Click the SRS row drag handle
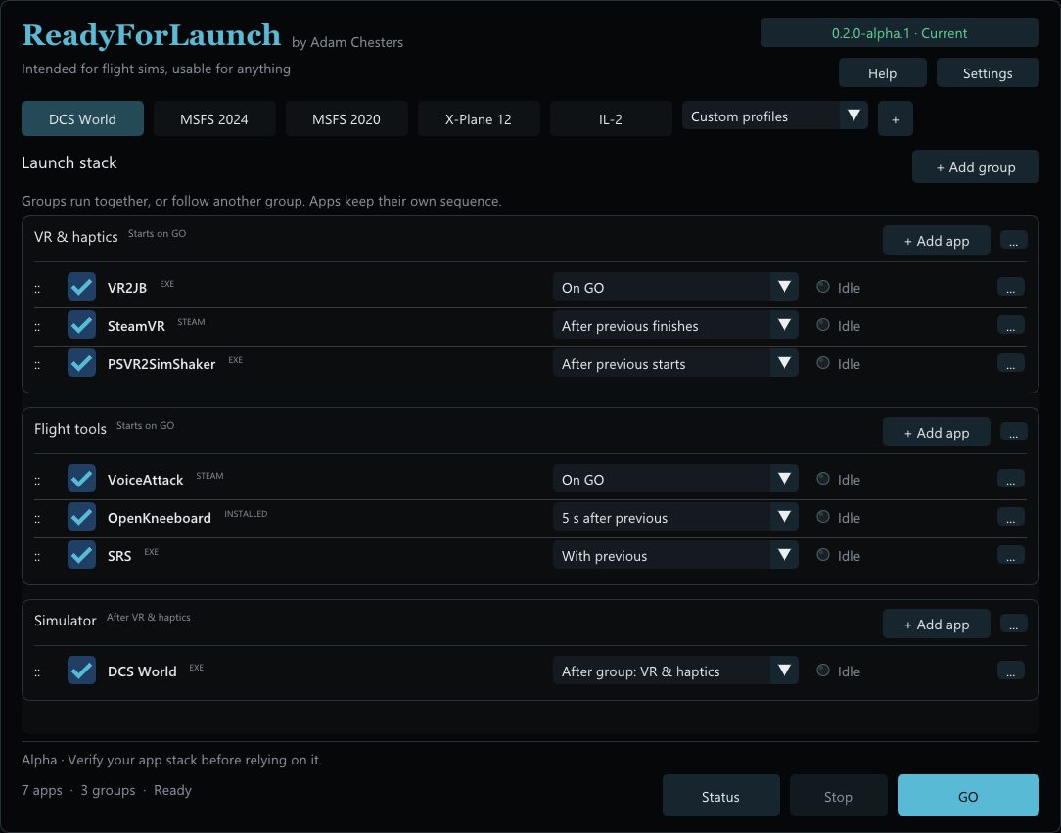This screenshot has height=833, width=1061. [37, 556]
